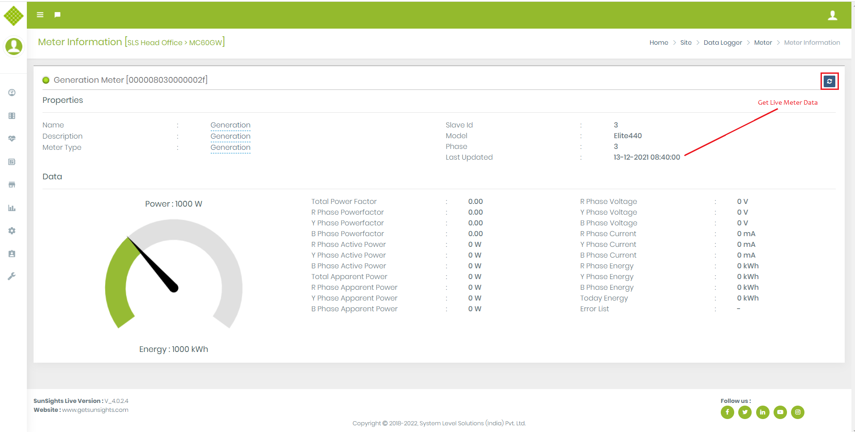Open the user account icon at top right
This screenshot has width=855, height=432.
(x=832, y=16)
